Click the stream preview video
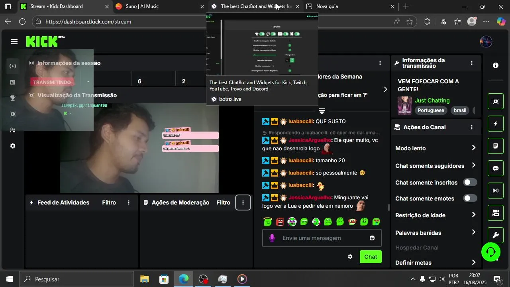Viewport: 510px width, 287px height. point(139,148)
